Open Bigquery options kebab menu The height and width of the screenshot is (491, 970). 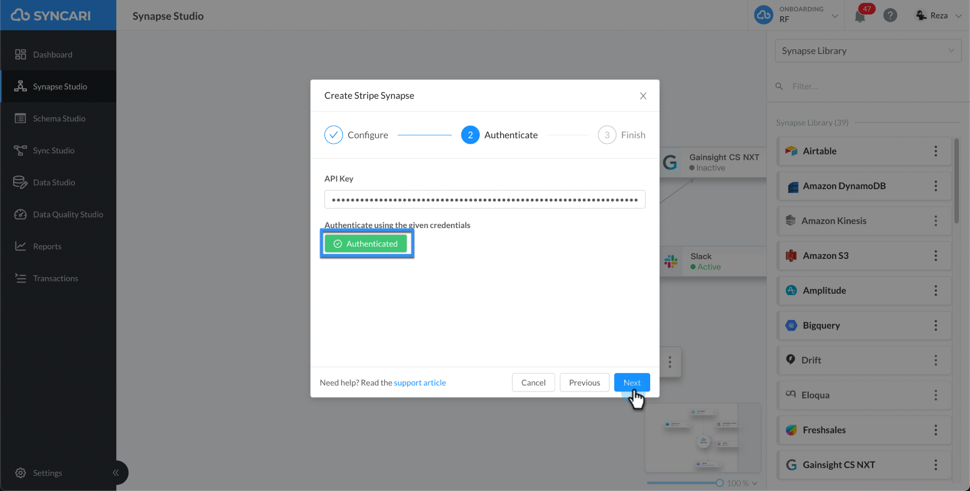coord(936,325)
